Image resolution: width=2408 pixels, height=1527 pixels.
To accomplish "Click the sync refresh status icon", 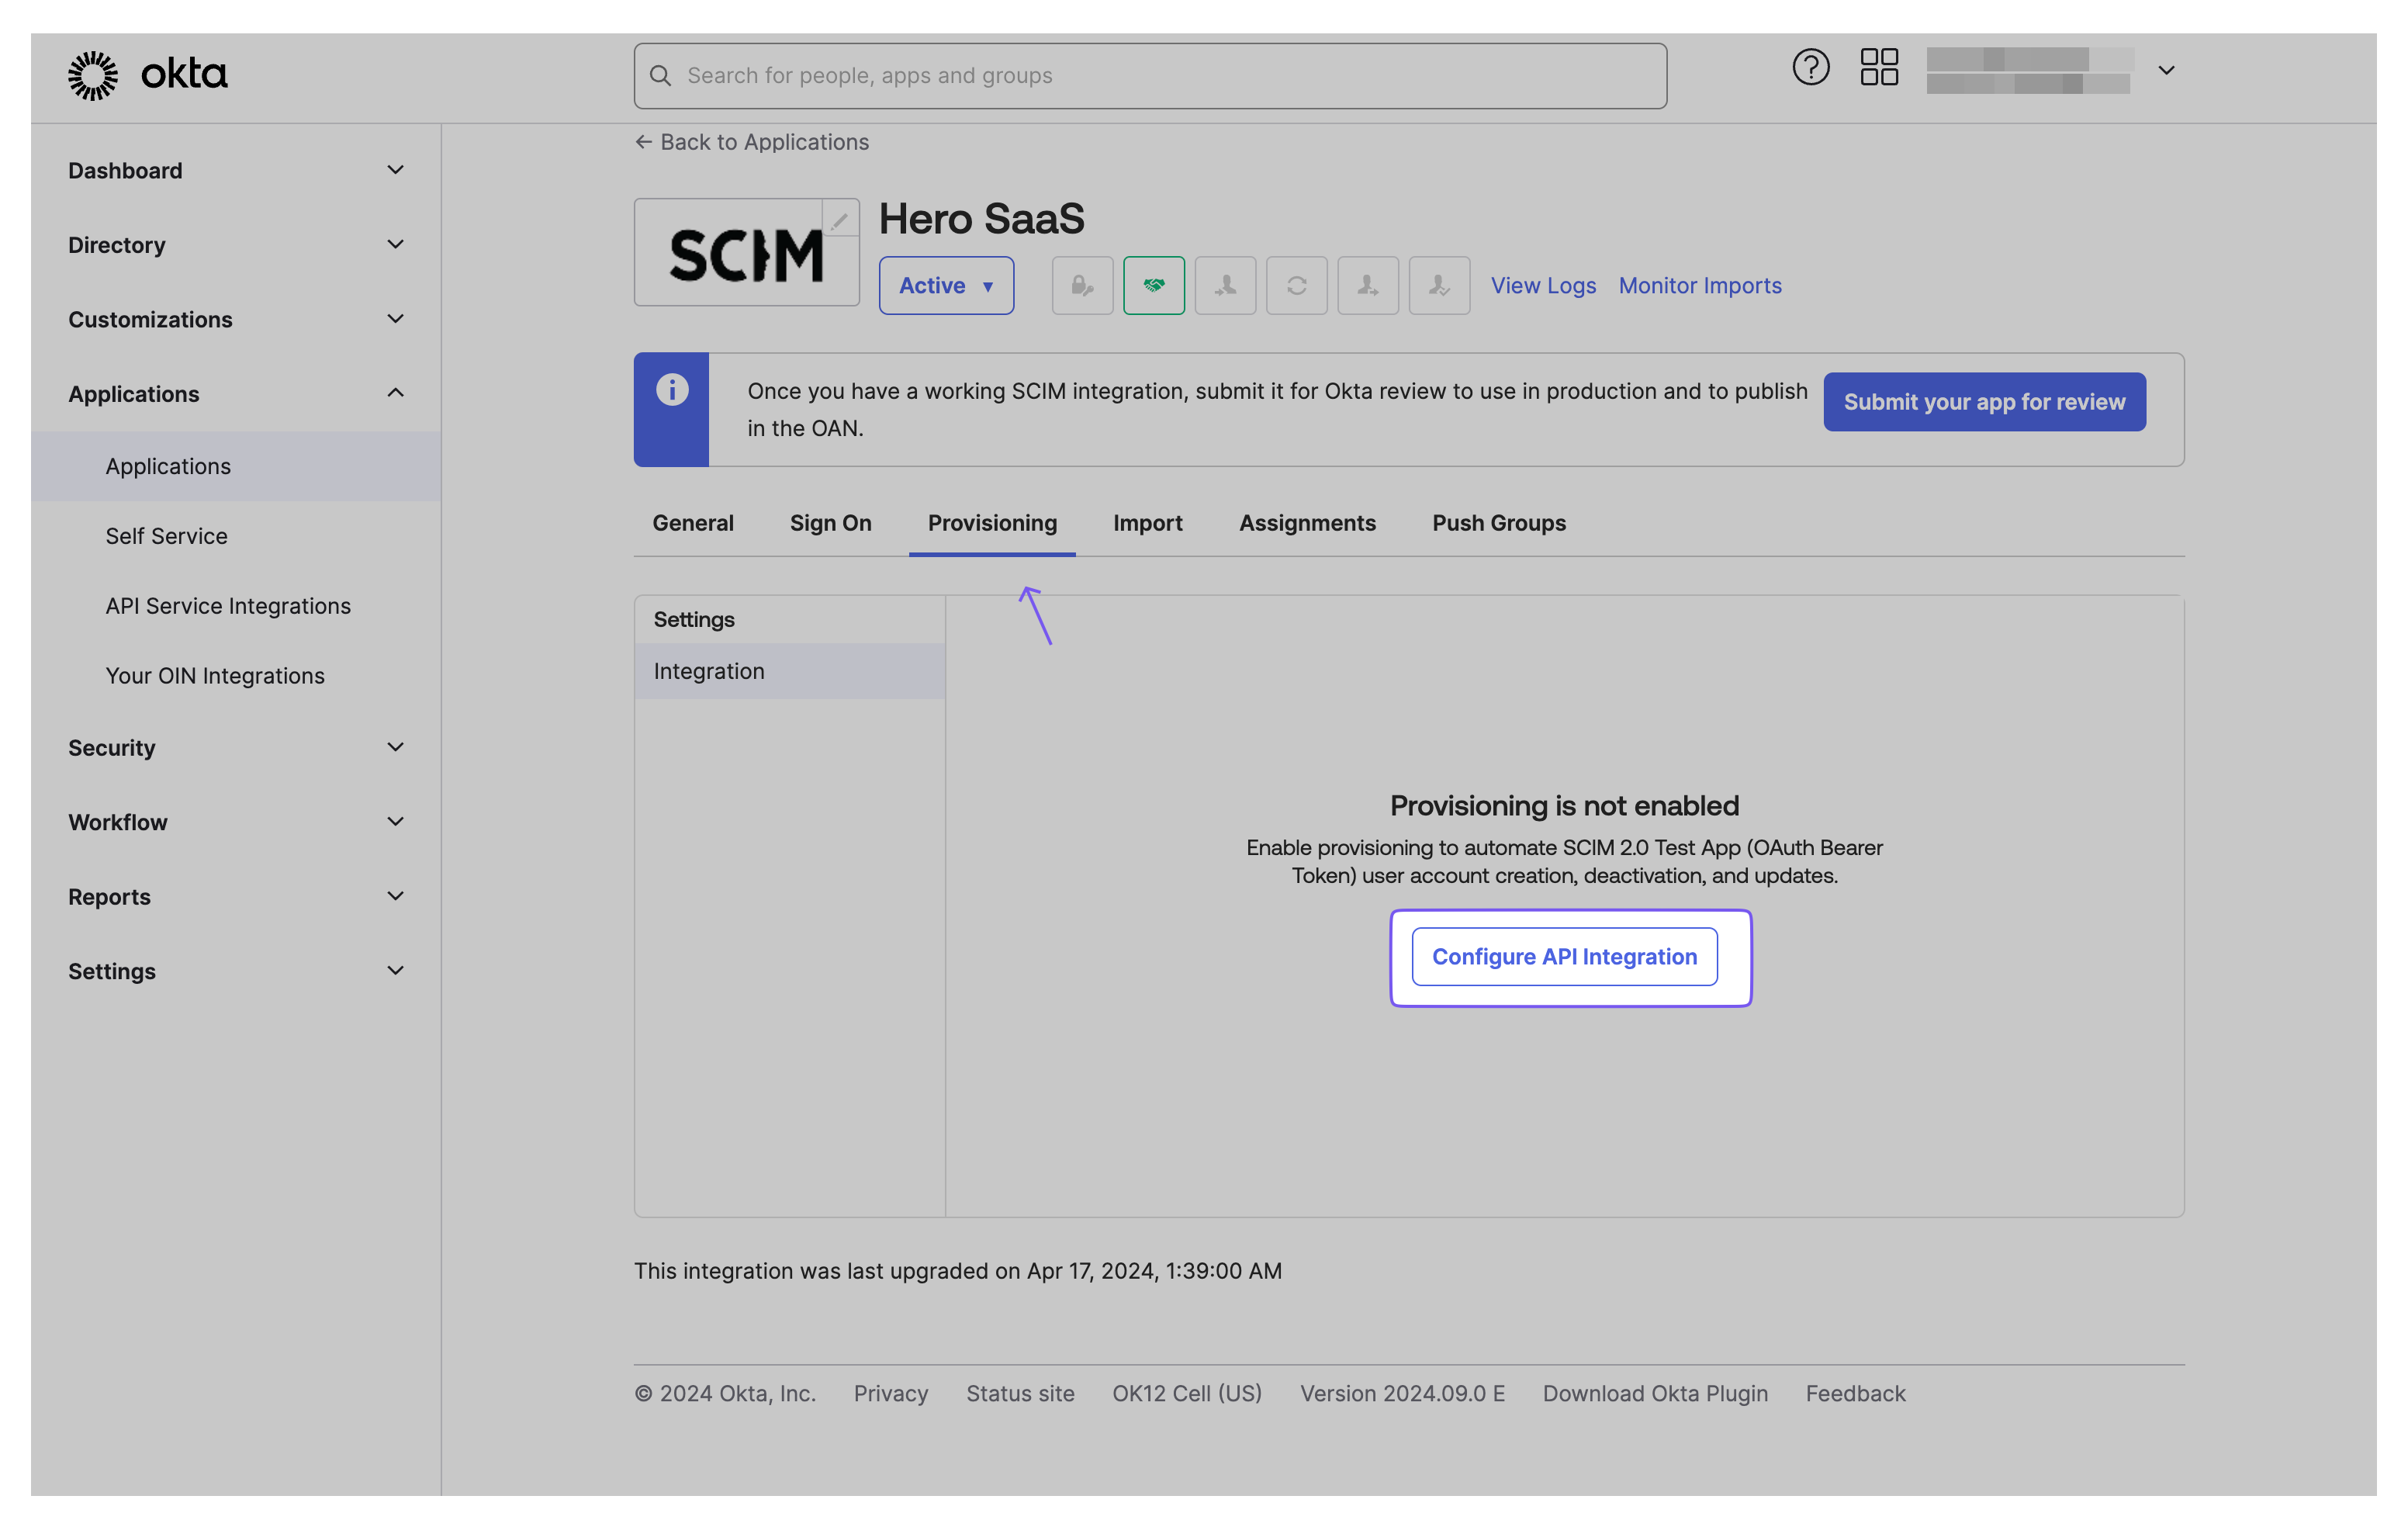I will pos(1297,285).
